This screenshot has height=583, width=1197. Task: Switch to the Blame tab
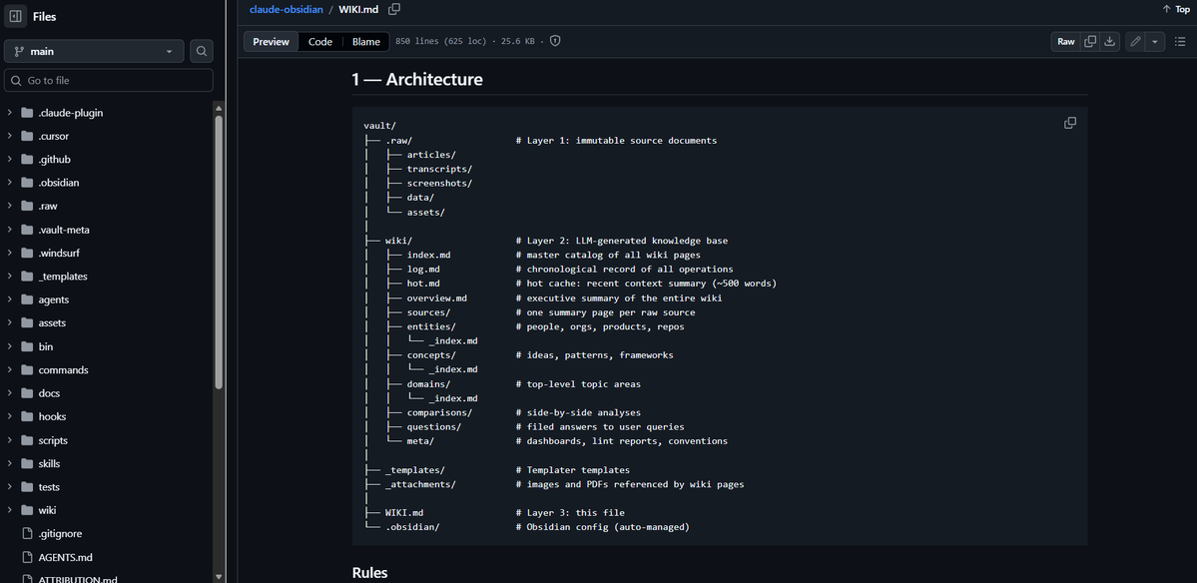(365, 41)
